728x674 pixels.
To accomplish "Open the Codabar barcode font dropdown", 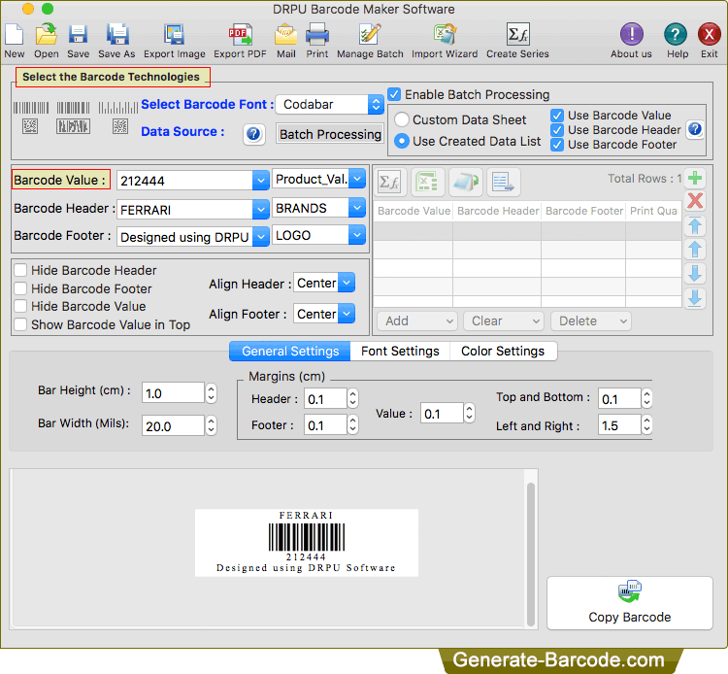I will click(x=329, y=105).
